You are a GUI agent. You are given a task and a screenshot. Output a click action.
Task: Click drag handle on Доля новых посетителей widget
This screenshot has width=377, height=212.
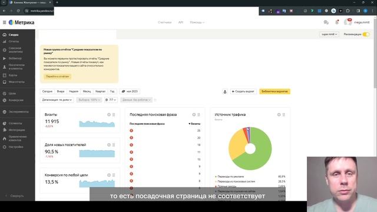coord(114,145)
